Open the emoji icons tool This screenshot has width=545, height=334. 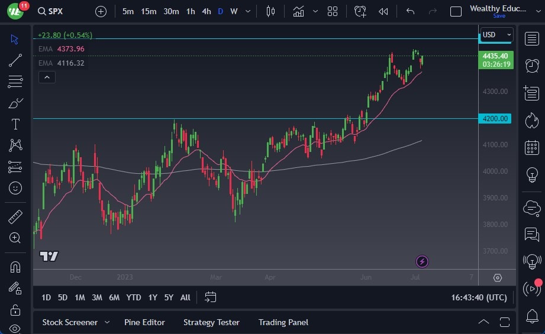point(15,188)
